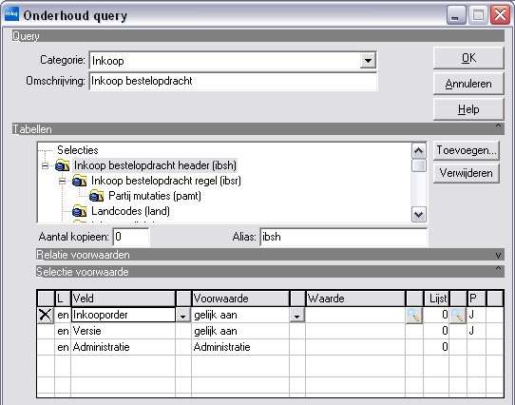Click the Veld column header
515x405 pixels.
click(124, 299)
